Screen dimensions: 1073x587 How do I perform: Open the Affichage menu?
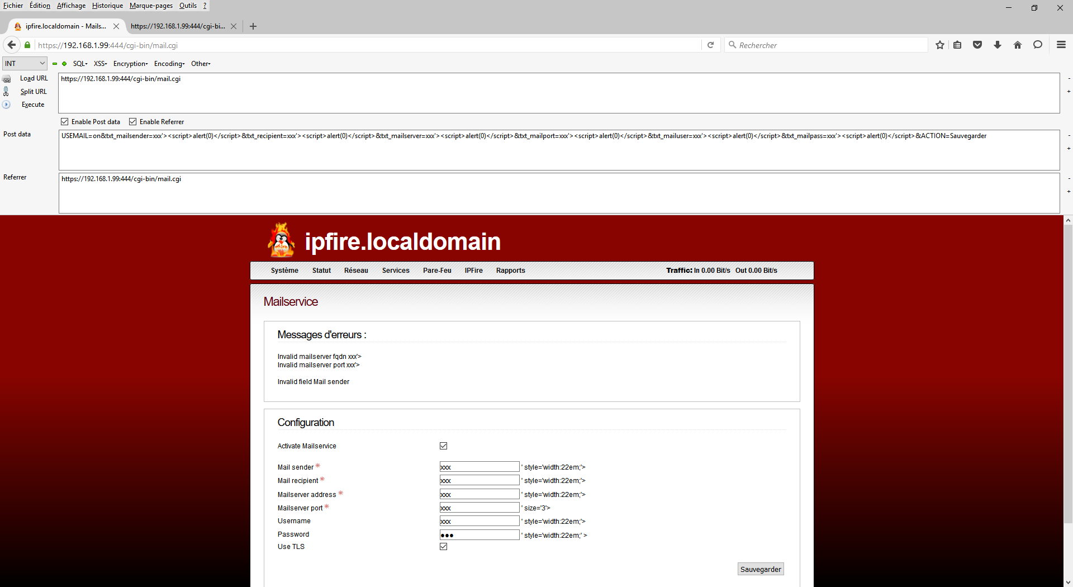(71, 6)
